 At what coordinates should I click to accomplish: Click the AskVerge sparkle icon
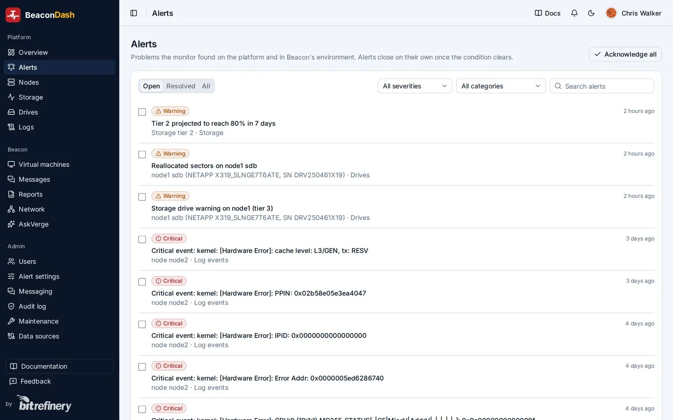click(x=11, y=224)
